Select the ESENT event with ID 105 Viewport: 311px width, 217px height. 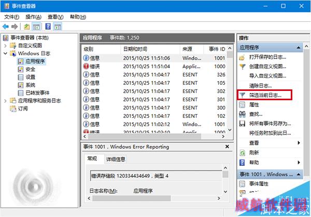pos(154,83)
